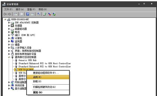Click the 磁盘驱动器 disk drive icon
157x96 pixels.
tap(12, 29)
